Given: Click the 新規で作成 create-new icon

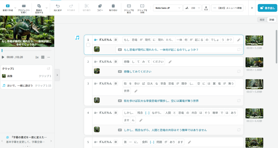Looking at the screenshot, I should (x=8, y=6).
